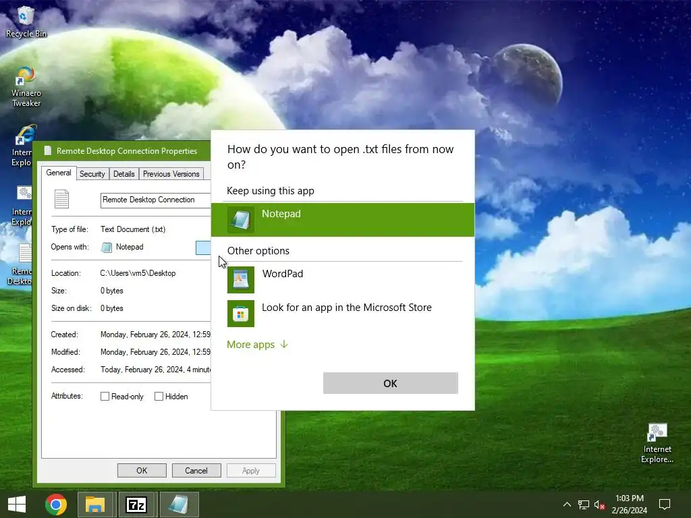Toggle the Read-only attribute checkbox

pos(105,397)
